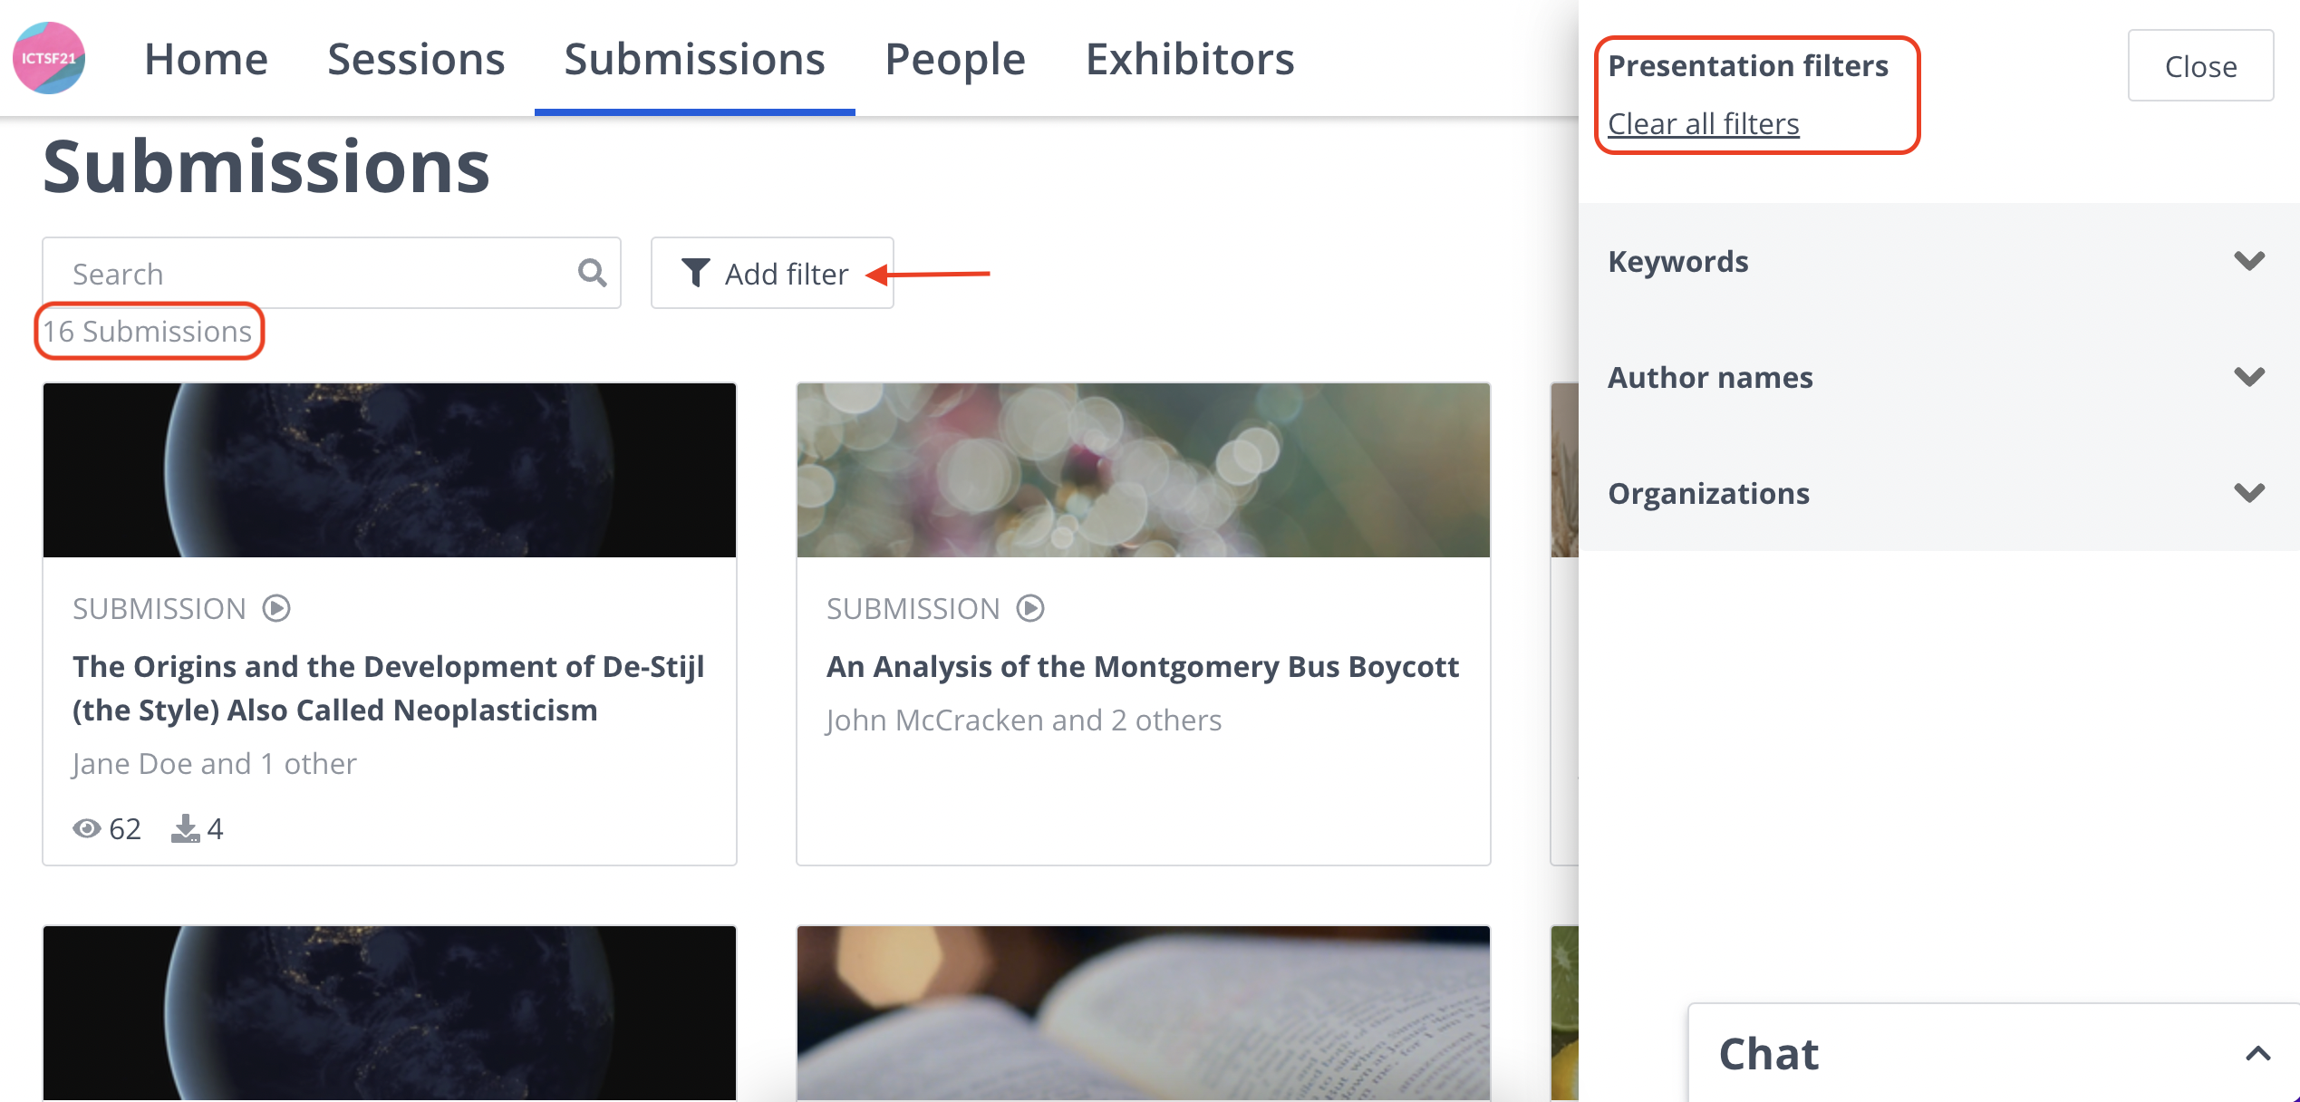Open the Sessions tab
The image size is (2300, 1102).
[x=416, y=59]
